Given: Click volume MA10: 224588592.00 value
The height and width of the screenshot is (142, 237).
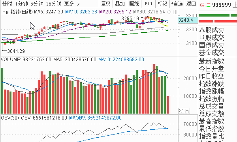Looking at the screenshot, I should point(121,60).
